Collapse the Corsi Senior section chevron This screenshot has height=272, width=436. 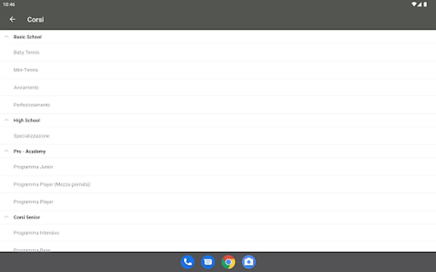tap(6, 217)
